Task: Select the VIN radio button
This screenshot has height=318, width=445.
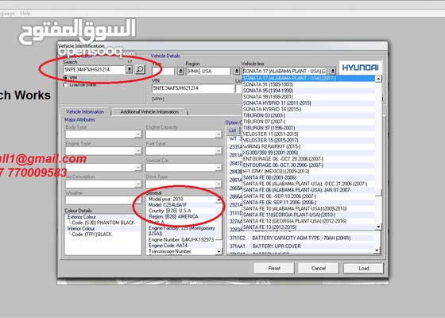Action: 65,78
